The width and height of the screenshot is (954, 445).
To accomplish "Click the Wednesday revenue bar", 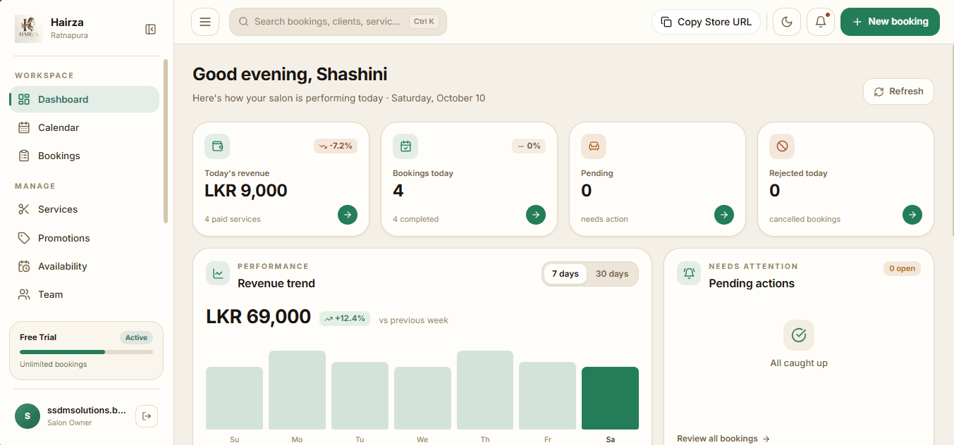I will click(x=422, y=398).
